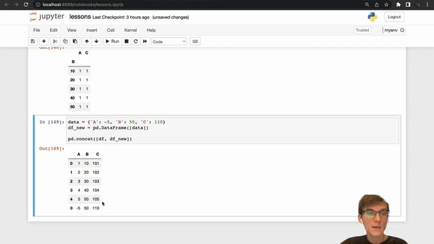Click the Last Checkpoint text
Viewport: 434px width, 244px height.
point(121,17)
